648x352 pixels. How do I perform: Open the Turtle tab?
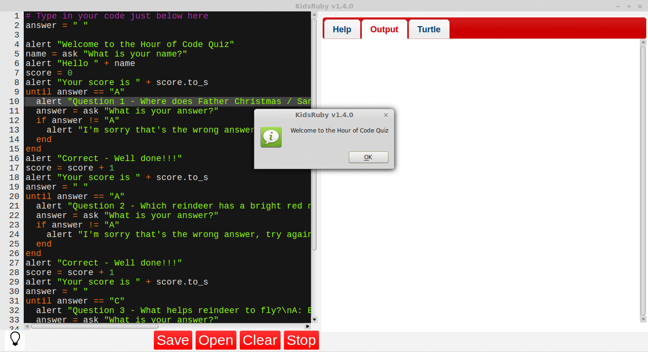[429, 29]
